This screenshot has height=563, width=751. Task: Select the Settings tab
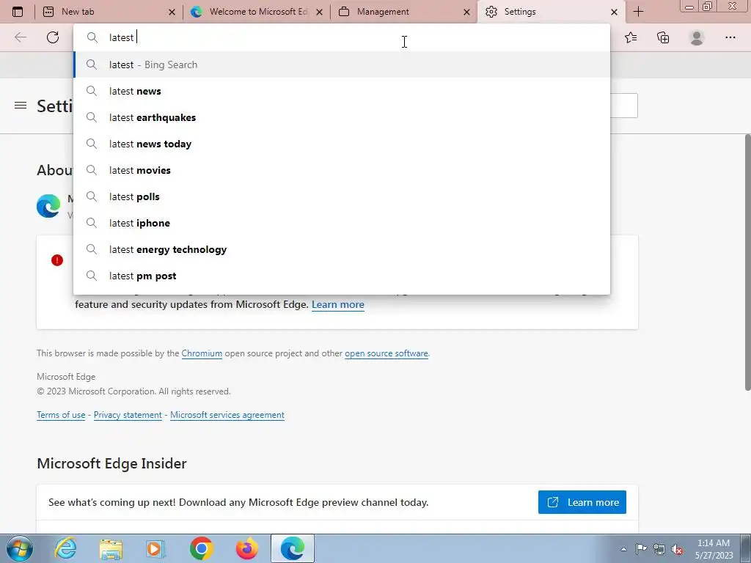[x=551, y=12]
